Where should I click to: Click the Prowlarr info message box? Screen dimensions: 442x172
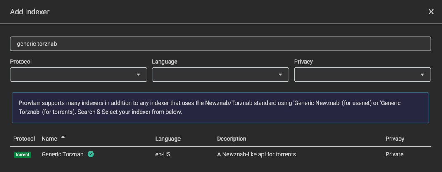pyautogui.click(x=220, y=107)
